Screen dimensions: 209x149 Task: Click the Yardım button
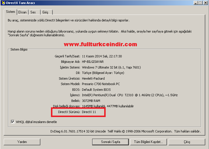coord(22,142)
